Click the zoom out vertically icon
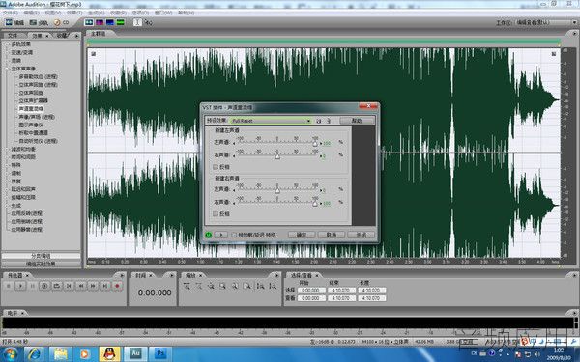 point(273,286)
